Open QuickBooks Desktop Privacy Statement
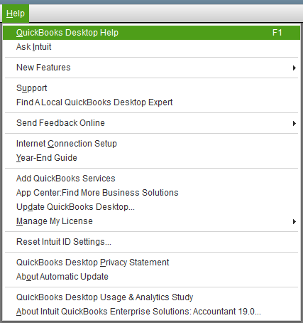Screen dimensions: 303x323 click(x=151, y=263)
